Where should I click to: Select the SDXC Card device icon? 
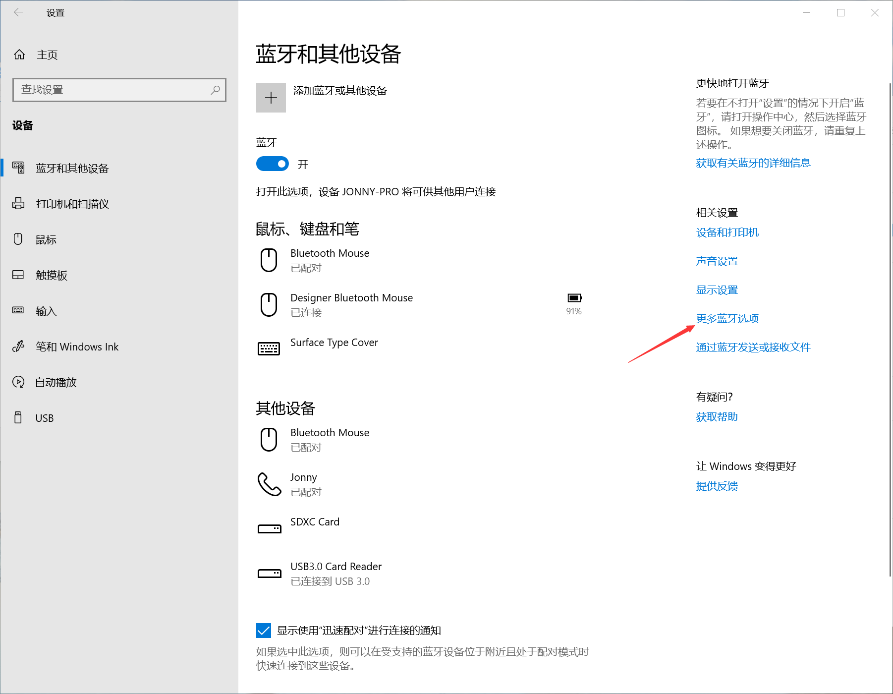(269, 528)
